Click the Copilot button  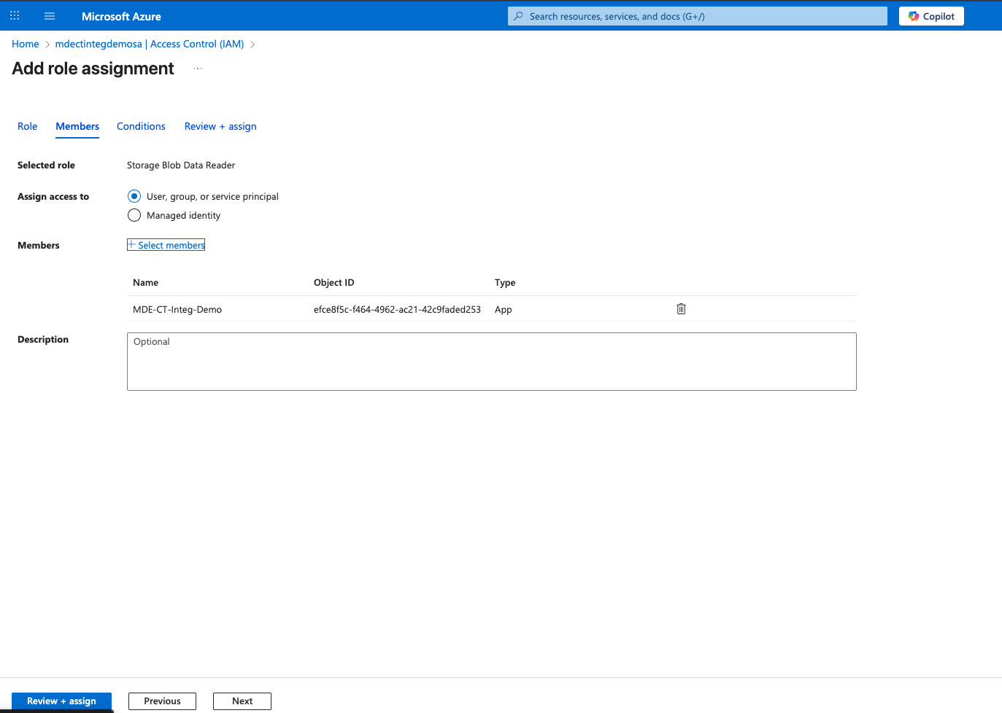point(931,16)
